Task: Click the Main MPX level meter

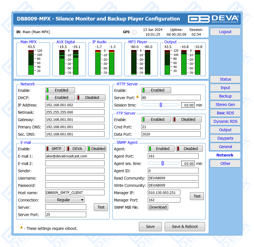Action: click(31, 62)
